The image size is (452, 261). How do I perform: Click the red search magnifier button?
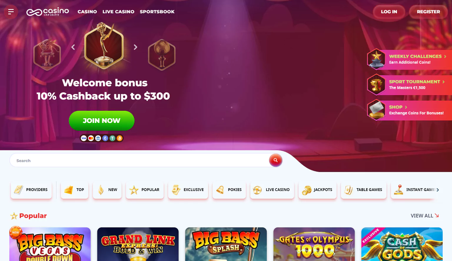coord(275,160)
